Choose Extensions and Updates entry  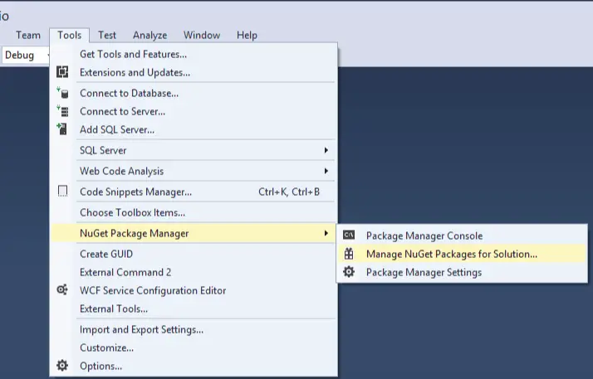[194, 72]
